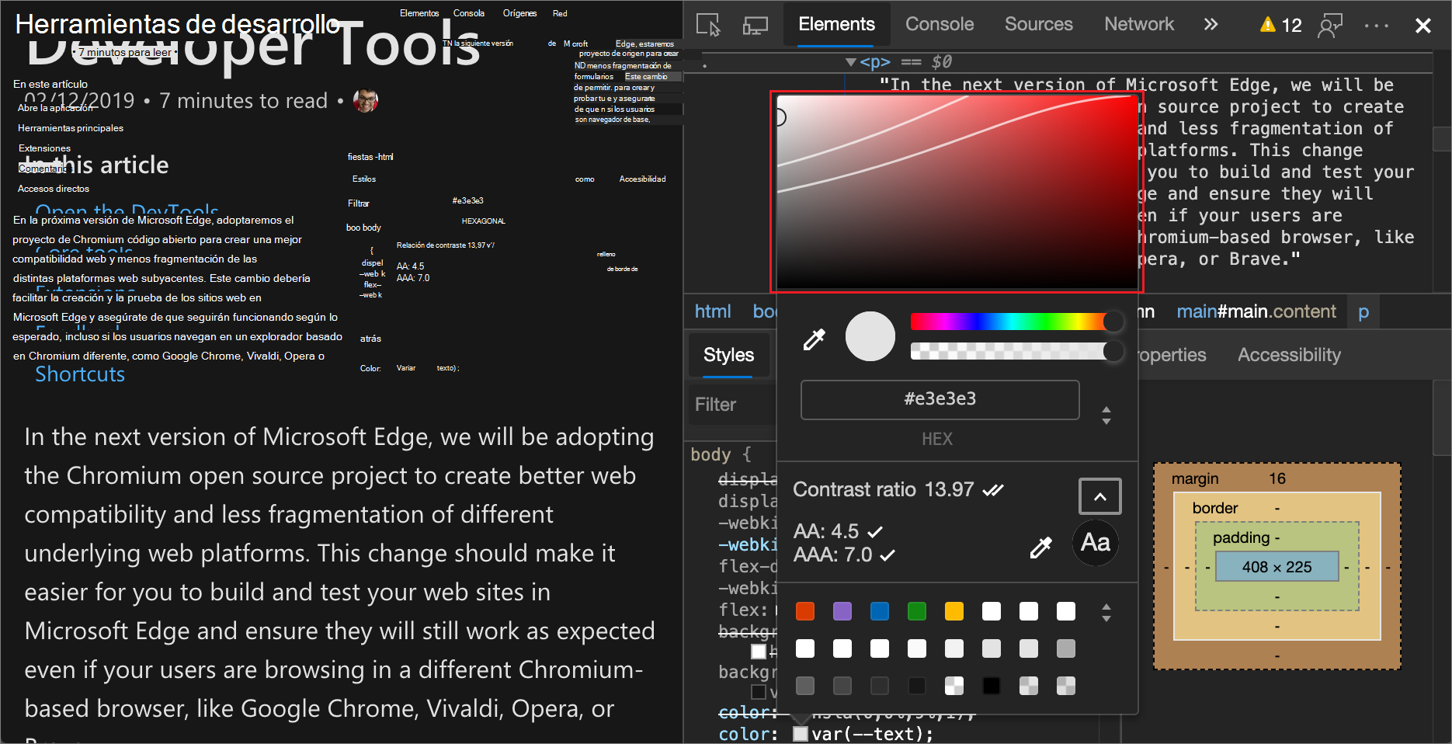Click the $0 marker beside the <p> node

[x=942, y=62]
